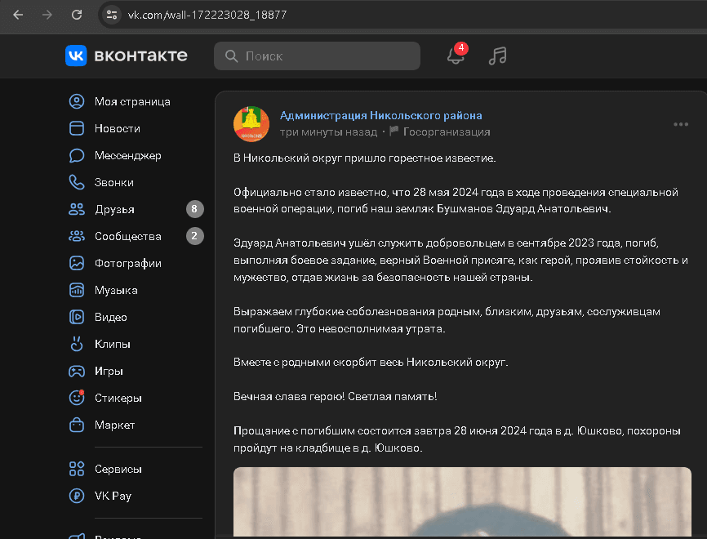Open Фотографии sidebar link
Viewport: 707px width, 539px height.
[128, 264]
